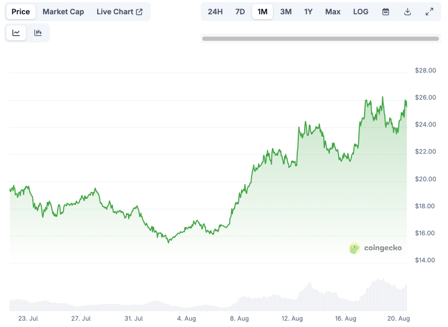This screenshot has height=327, width=448.
Task: Click the horizontal scrollbar under the range buttons
Action: pos(321,38)
